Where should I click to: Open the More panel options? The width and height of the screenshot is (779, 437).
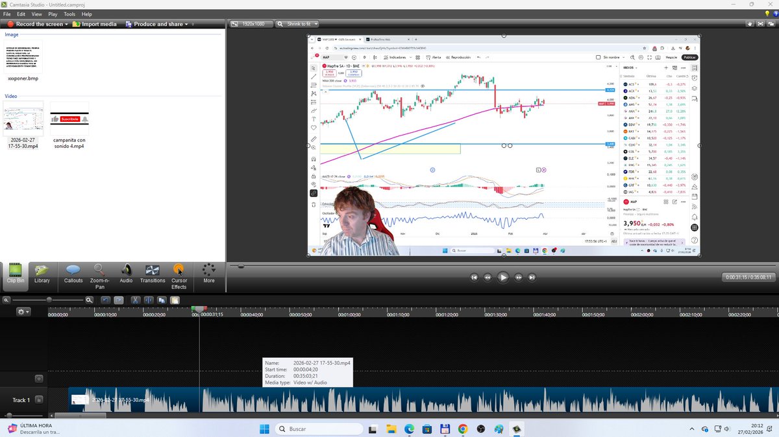208,276
